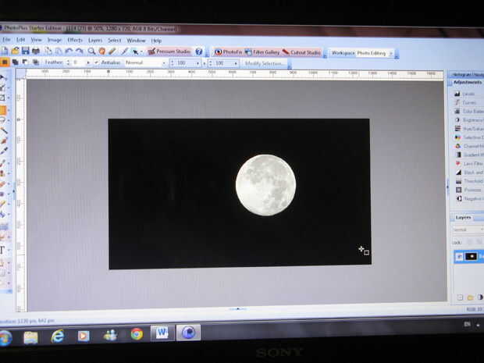Add a Negative Image adjustment

tap(469, 198)
